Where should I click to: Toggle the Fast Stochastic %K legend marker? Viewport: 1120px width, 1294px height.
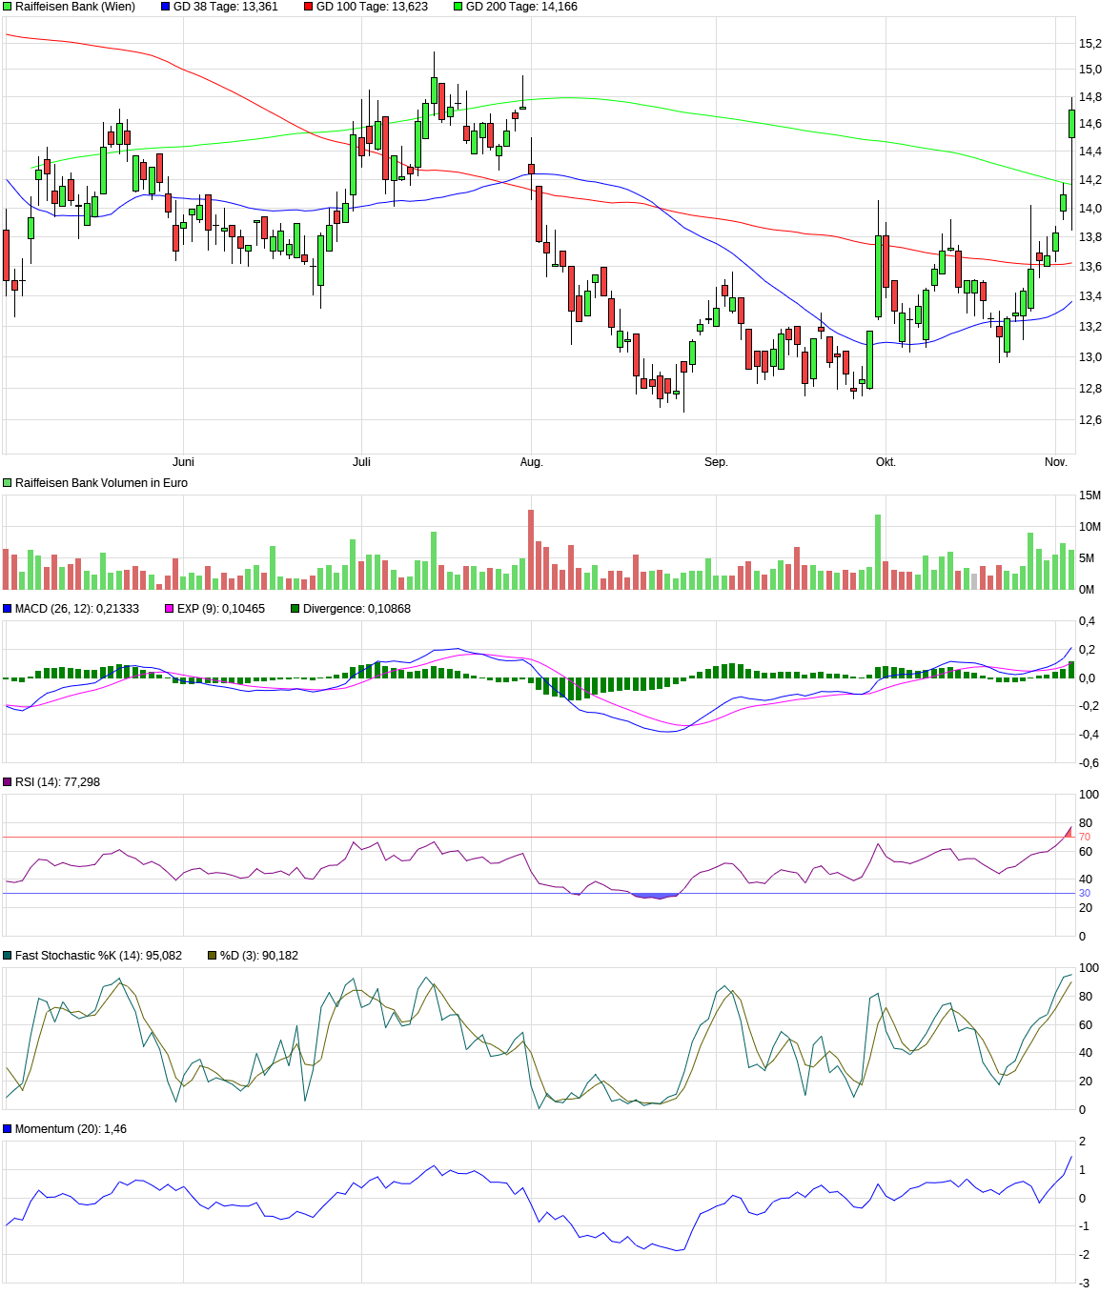pyautogui.click(x=7, y=956)
